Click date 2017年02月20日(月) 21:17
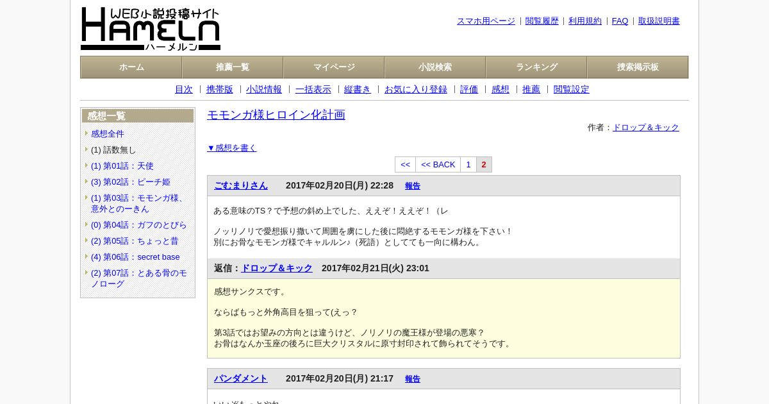Image resolution: width=769 pixels, height=404 pixels. coord(340,378)
